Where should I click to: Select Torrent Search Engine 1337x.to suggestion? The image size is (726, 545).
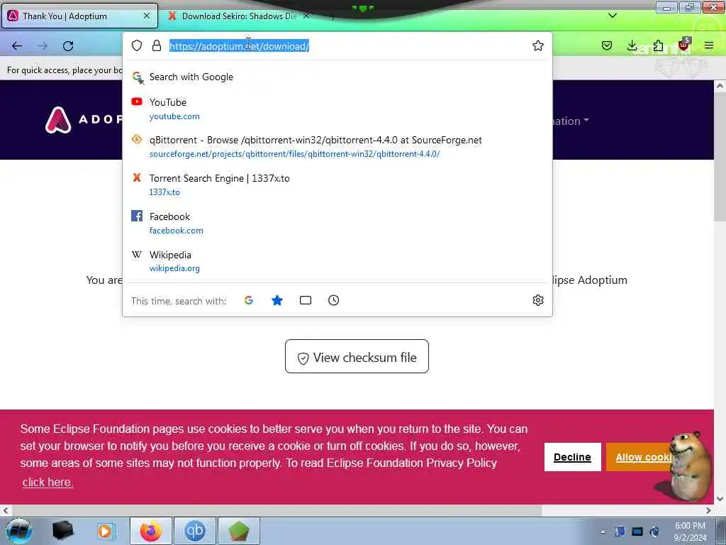[x=337, y=185]
